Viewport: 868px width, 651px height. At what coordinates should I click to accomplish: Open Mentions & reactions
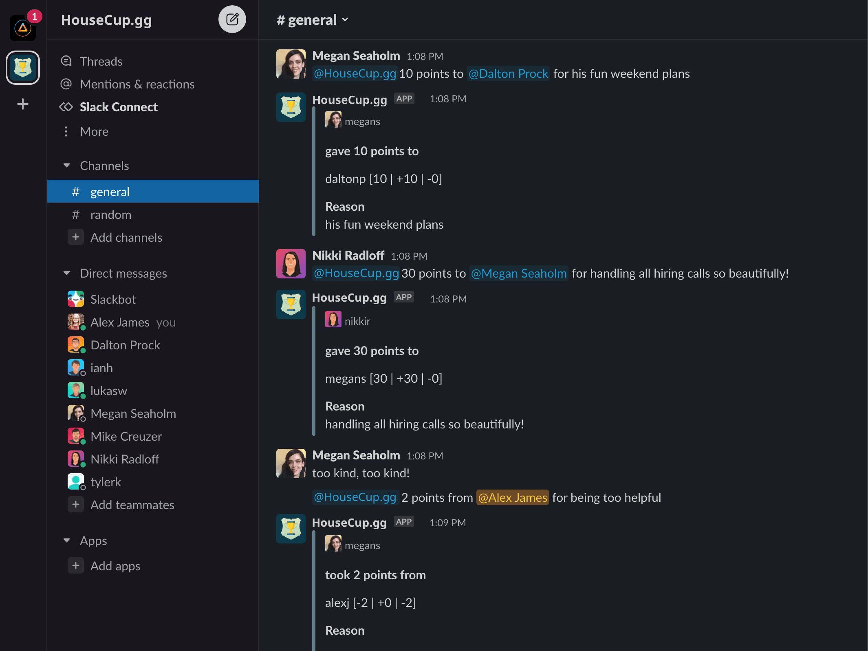[x=137, y=84]
